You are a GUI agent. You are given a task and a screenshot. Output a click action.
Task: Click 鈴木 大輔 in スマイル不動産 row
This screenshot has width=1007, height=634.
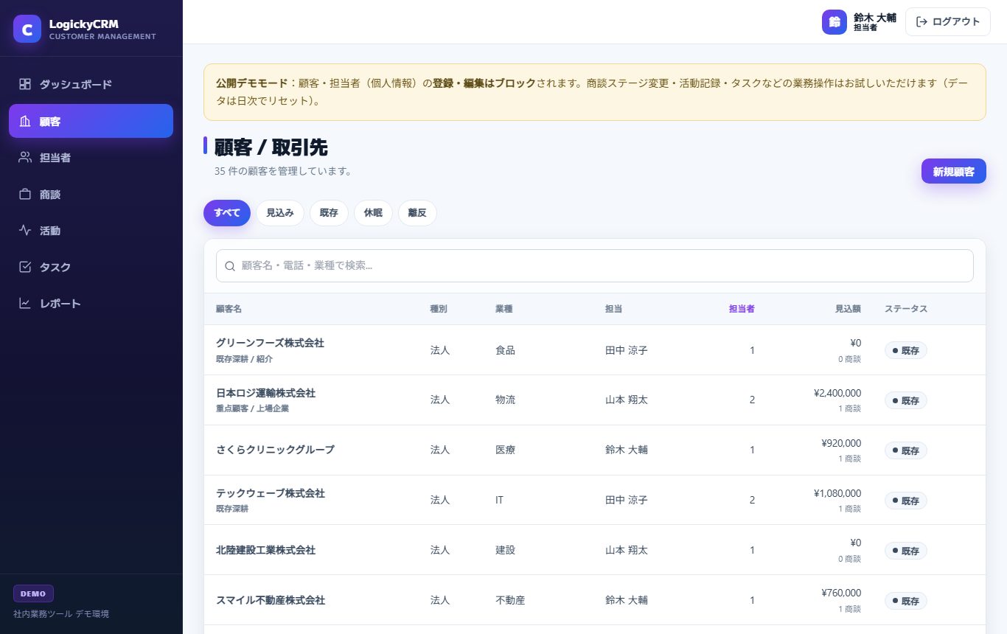tap(626, 600)
